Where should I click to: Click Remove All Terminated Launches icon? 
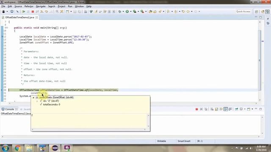click(x=206, y=109)
